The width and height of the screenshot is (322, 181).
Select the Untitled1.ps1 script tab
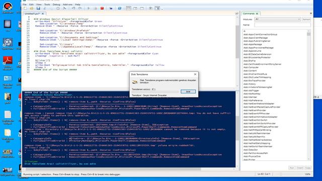[x=32, y=14]
